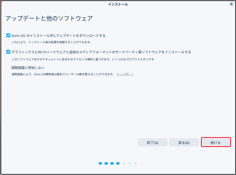Click the proprietary license description text
Viewport: 236px width, 175px height.
click(83, 59)
